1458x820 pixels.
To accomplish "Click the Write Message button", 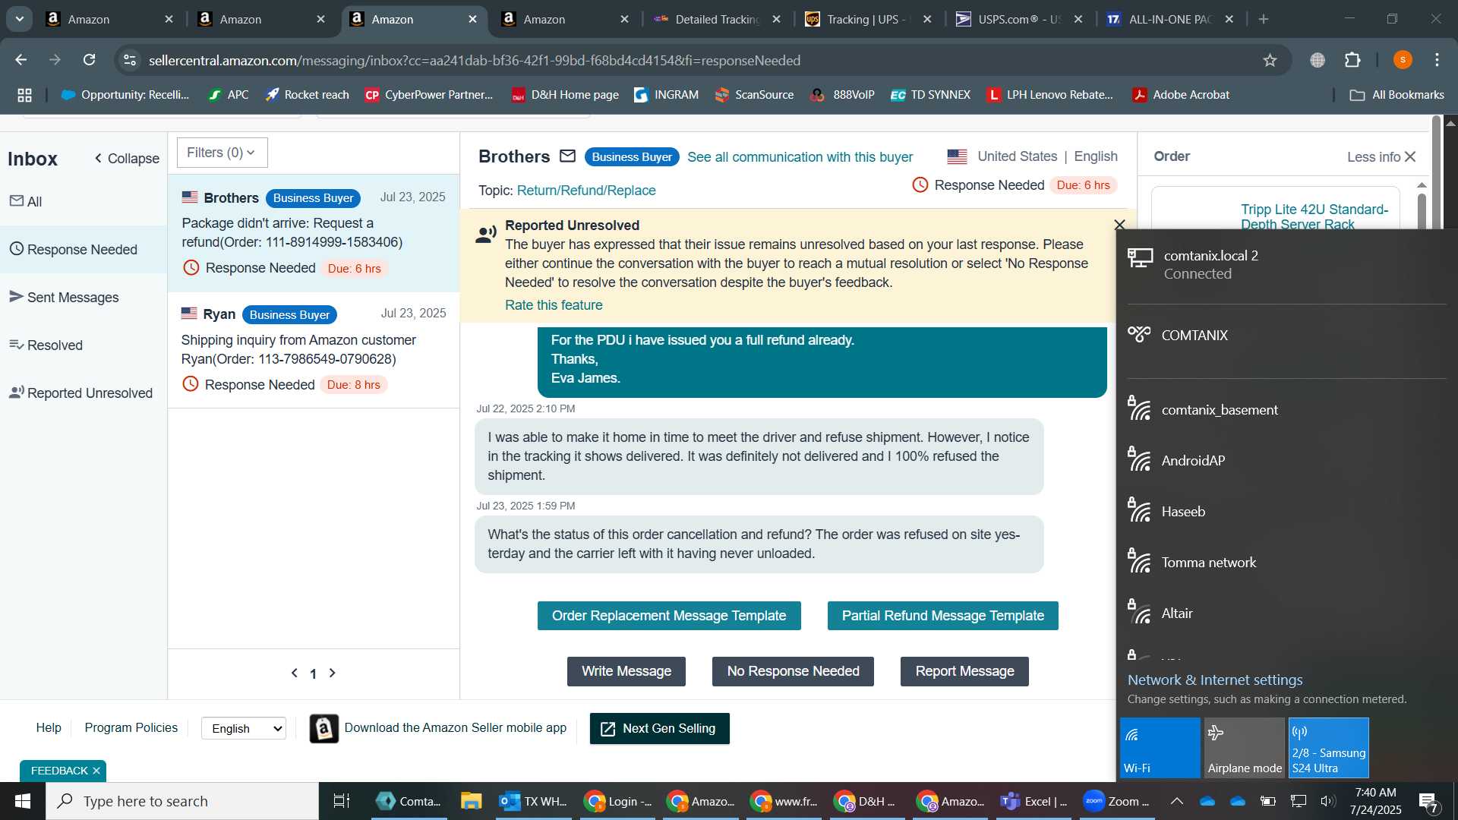I will 626,671.
